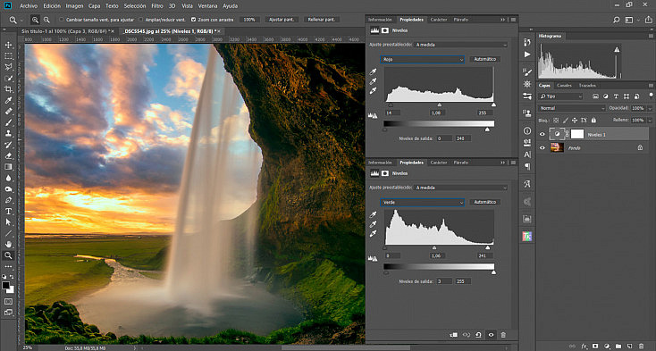This screenshot has width=656, height=351.
Task: Open the Verde channel dropdown
Action: [x=422, y=202]
